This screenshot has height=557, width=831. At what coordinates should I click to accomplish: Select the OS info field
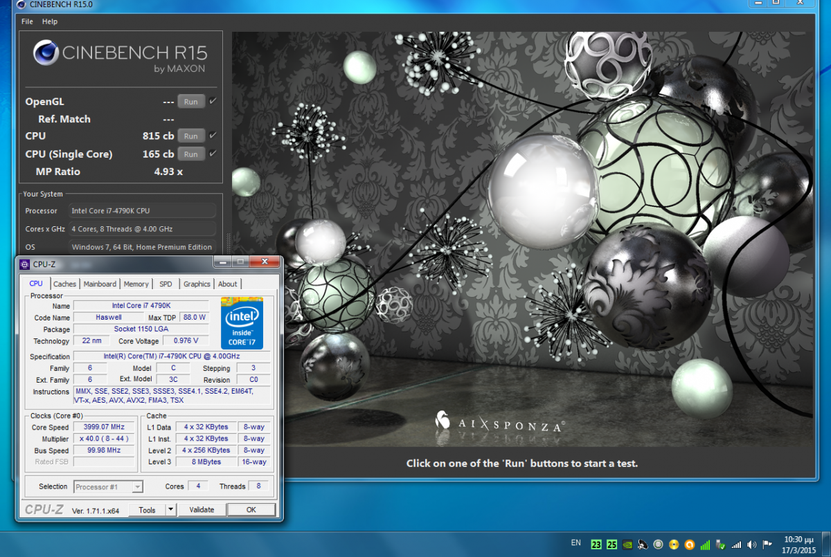[x=142, y=247]
